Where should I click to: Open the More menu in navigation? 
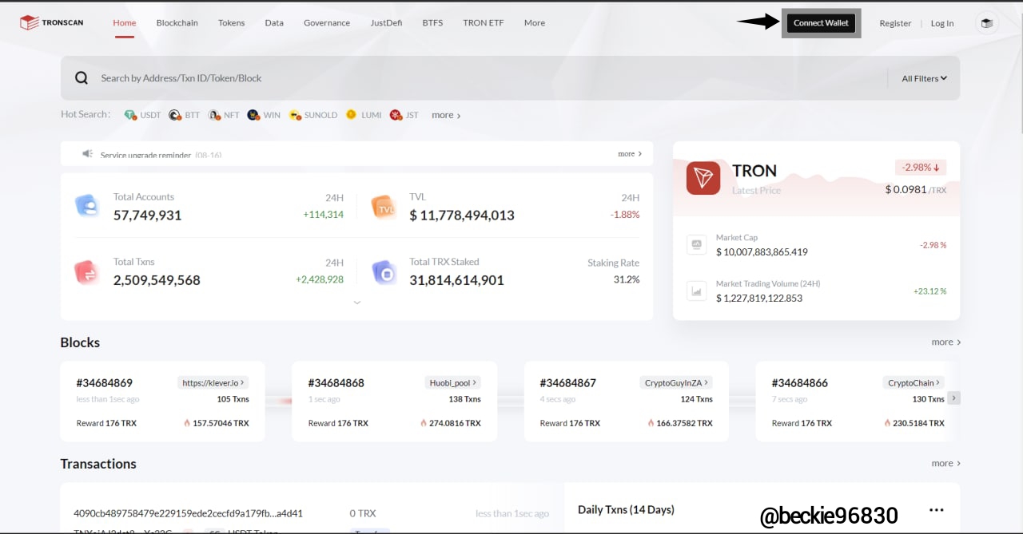[x=535, y=23]
